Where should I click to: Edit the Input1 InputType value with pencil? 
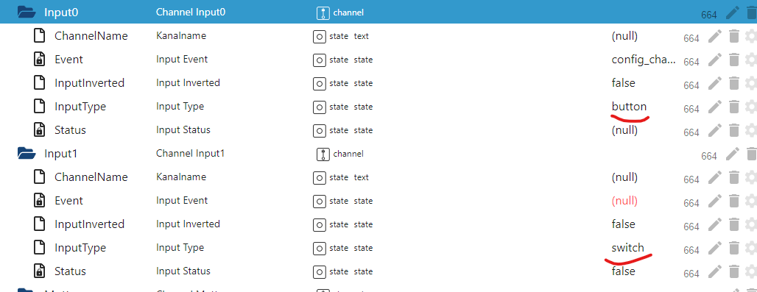[x=715, y=248]
